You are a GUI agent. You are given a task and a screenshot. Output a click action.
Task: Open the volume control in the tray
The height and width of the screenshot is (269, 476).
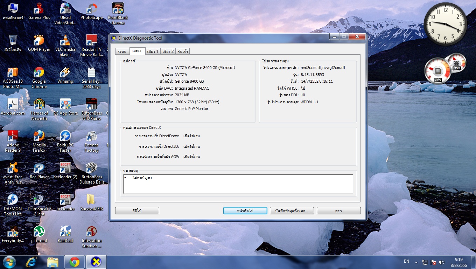point(441,262)
